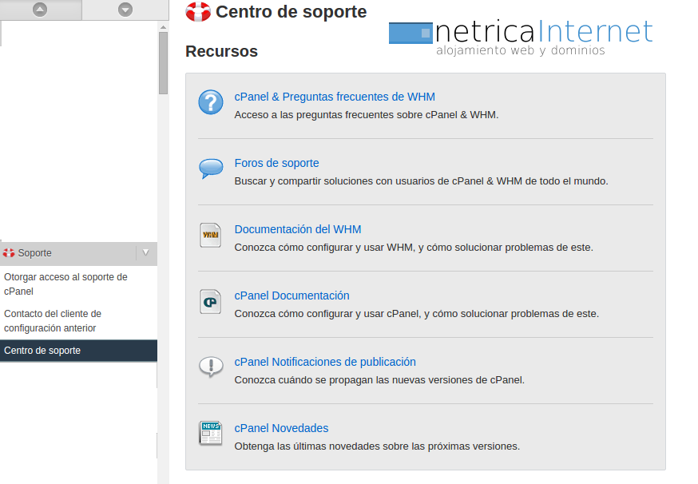The image size is (698, 484).
Task: Click the WHM documentation file icon
Action: [x=211, y=235]
